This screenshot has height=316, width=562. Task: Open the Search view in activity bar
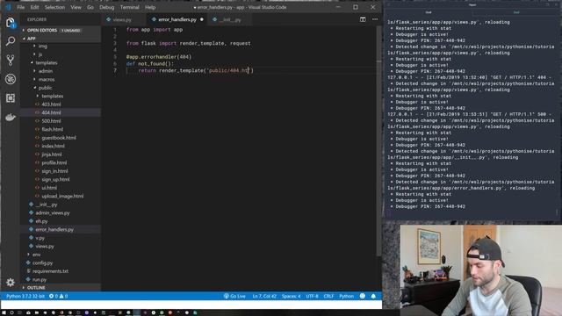click(11, 41)
